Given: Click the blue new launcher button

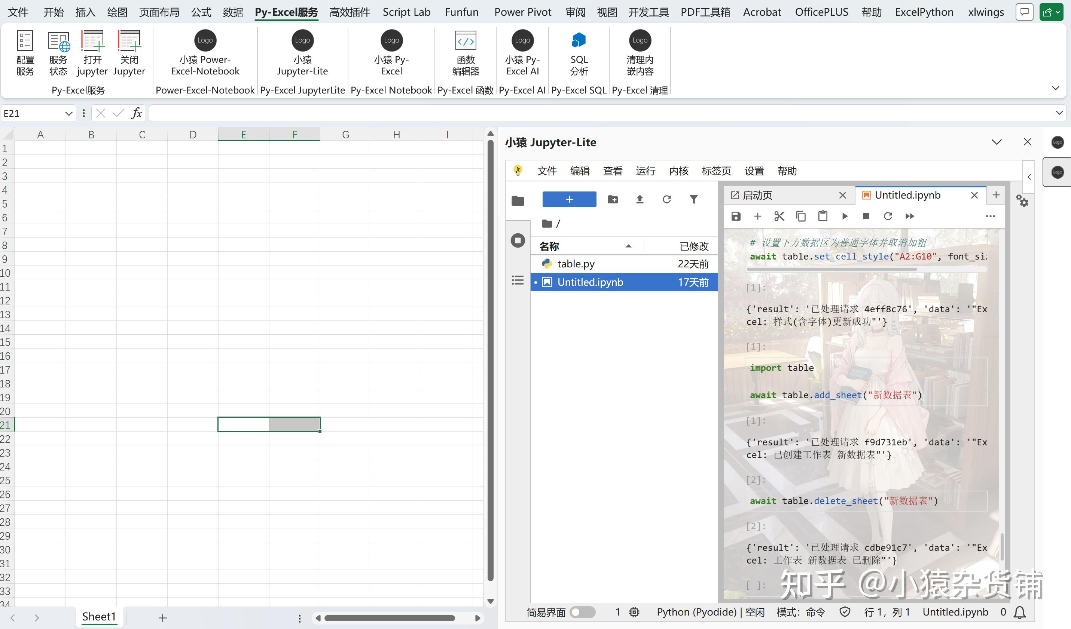Looking at the screenshot, I should pos(569,199).
